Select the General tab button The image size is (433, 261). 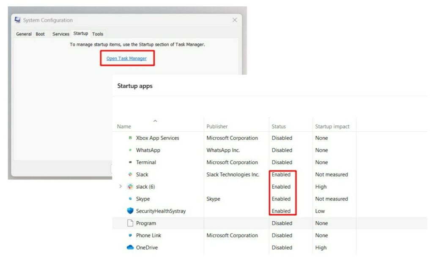click(23, 34)
